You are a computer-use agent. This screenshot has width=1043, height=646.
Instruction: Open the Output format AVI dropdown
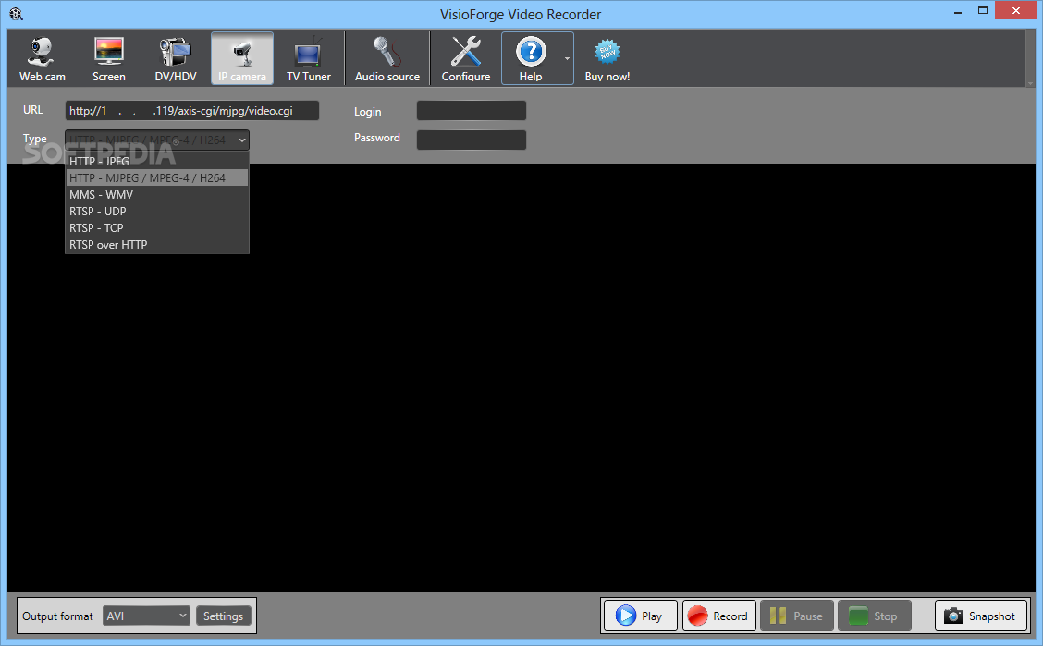(146, 616)
